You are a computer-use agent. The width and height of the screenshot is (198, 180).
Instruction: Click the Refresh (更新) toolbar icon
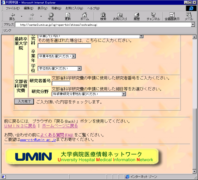68,16
